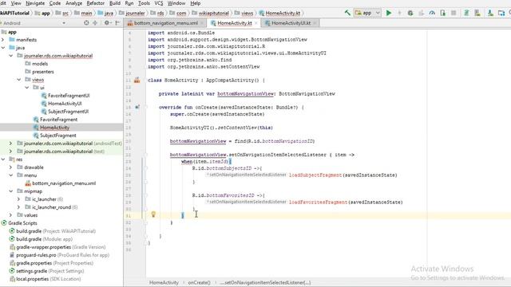The width and height of the screenshot is (511, 287).
Task: Select FavoriteFragment file in tree
Action: pyautogui.click(x=58, y=120)
